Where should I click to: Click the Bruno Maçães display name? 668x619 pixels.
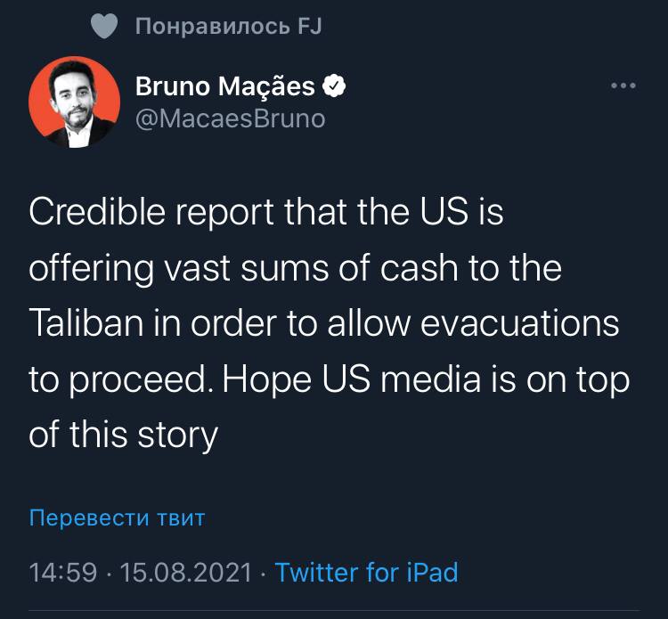tap(225, 86)
